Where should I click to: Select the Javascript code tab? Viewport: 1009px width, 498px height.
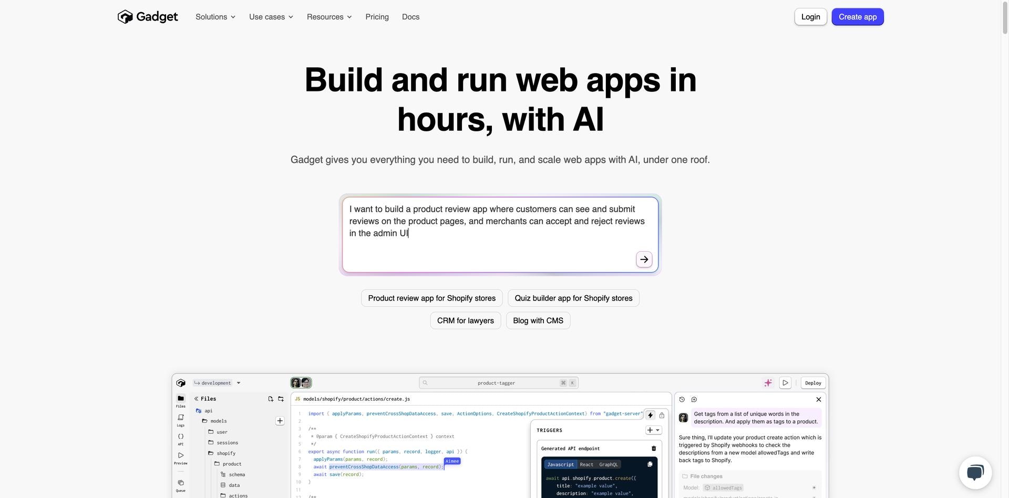point(560,465)
